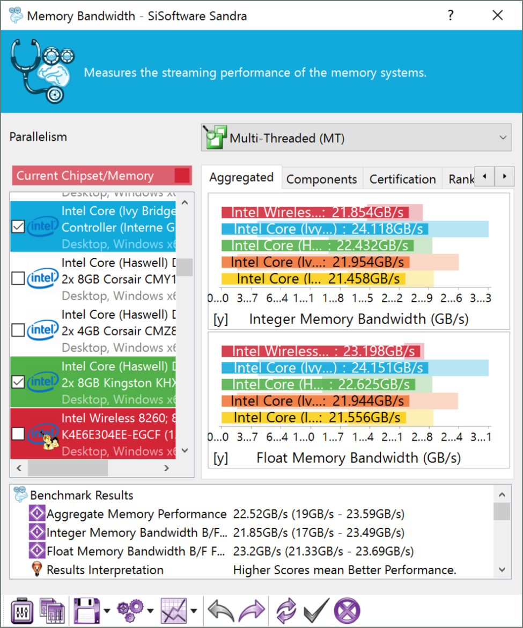Click the reference list's scroll down arrow
The width and height of the screenshot is (523, 628).
pos(185,451)
